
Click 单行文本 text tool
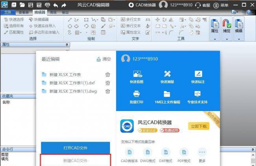pos(131,26)
